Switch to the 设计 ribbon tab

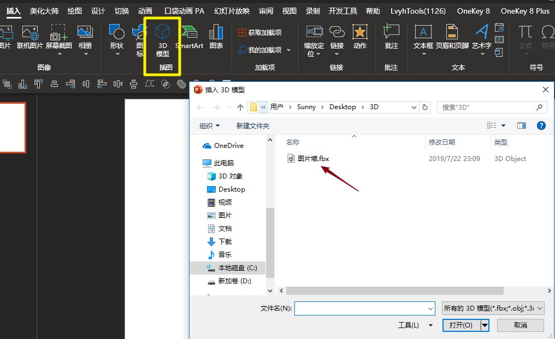98,11
